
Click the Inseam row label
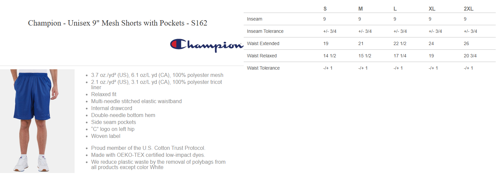255,19
